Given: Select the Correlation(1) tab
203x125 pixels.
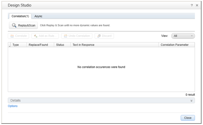Looking at the screenshot, I should coord(20,16).
